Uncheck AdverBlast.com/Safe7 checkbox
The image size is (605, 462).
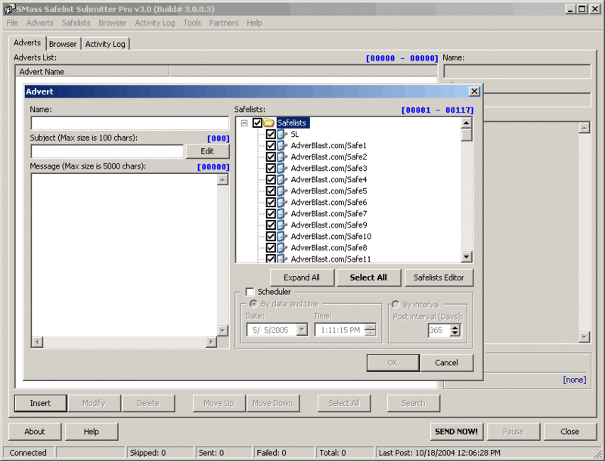pos(271,214)
